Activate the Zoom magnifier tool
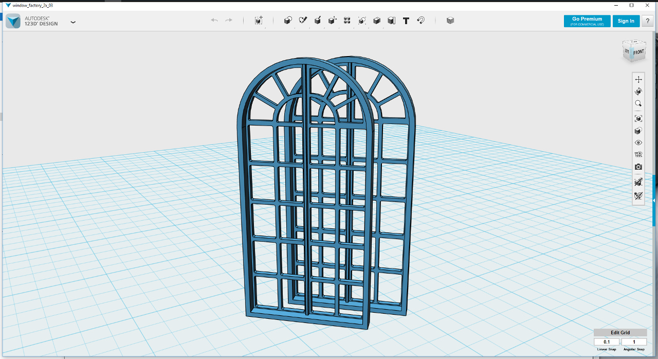658x359 pixels. pos(638,103)
